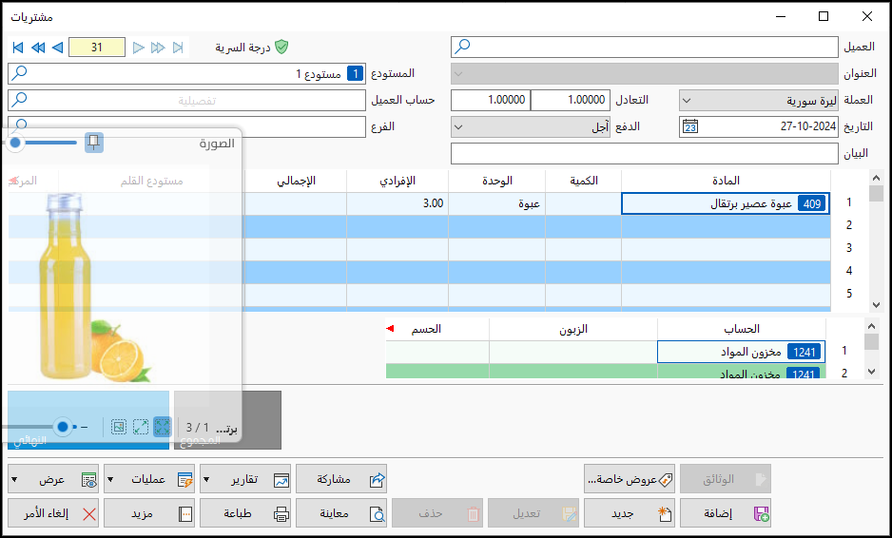This screenshot has height=538, width=892.
Task: Jump to first record with bar-arrow icon
Action: point(18,48)
